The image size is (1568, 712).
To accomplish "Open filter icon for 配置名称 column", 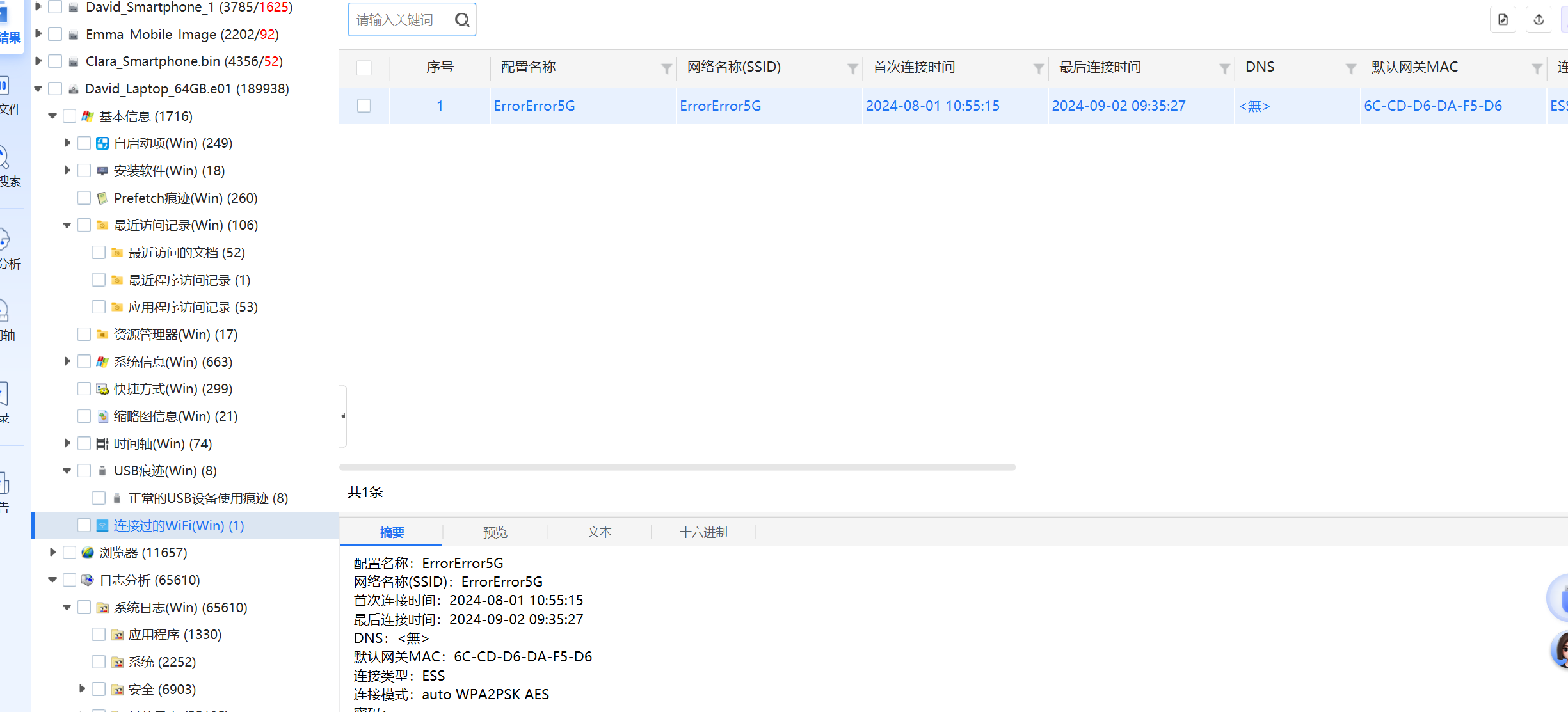I will click(666, 68).
